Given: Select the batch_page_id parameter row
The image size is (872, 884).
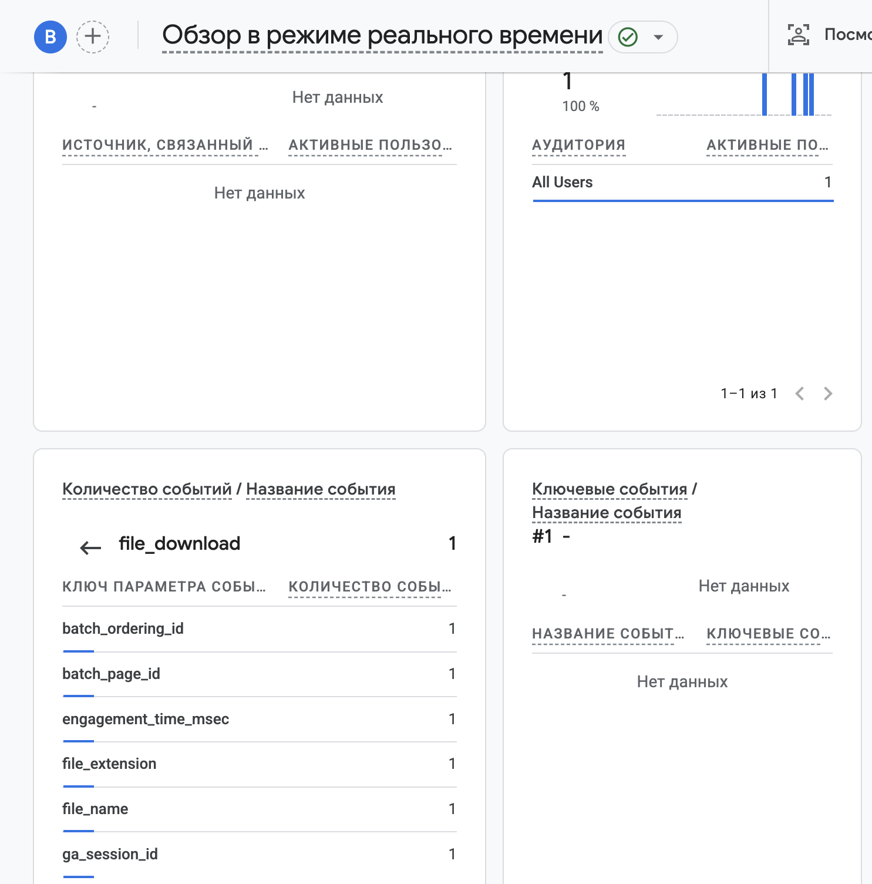Looking at the screenshot, I should (x=260, y=674).
